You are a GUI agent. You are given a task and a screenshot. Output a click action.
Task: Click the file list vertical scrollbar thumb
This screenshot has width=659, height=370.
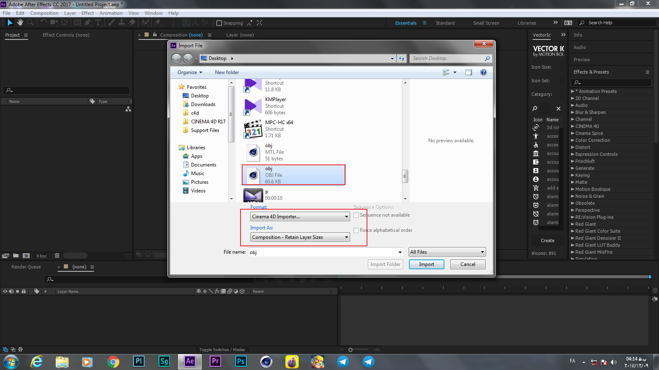click(405, 176)
